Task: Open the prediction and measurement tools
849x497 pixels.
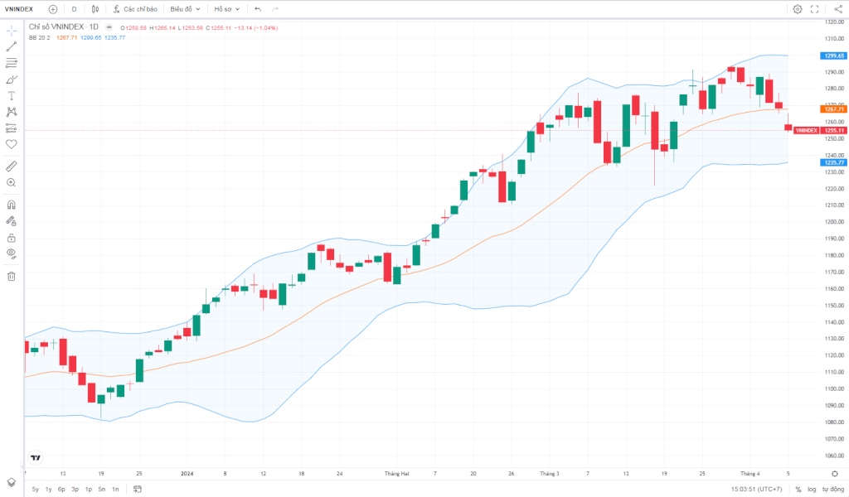Action: (x=12, y=128)
